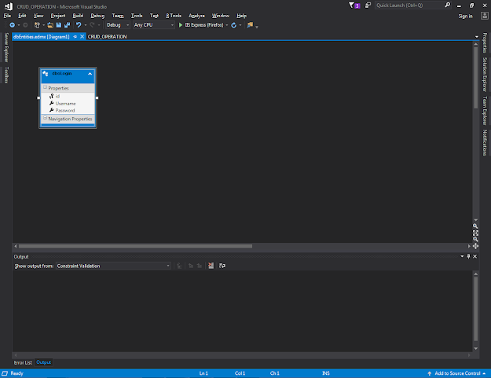
Task: Open the IIS Express browser dropdown arrow
Action: point(227,25)
